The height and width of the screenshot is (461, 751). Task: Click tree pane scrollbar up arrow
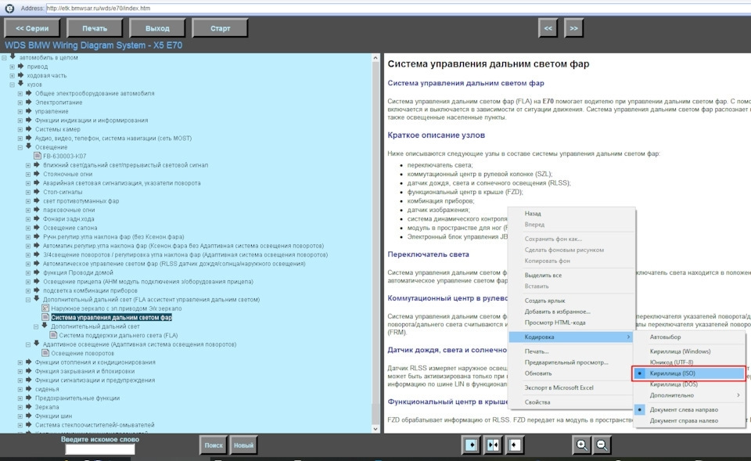[x=375, y=58]
